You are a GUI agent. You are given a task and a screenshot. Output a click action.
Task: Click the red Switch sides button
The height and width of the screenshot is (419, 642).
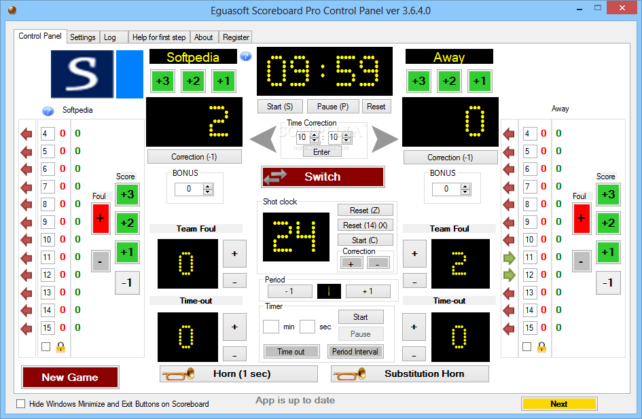pos(323,177)
